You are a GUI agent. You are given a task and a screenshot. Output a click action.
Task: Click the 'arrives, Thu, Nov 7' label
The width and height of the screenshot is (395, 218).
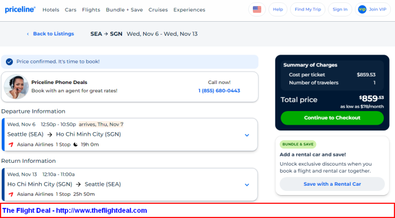[x=101, y=125]
